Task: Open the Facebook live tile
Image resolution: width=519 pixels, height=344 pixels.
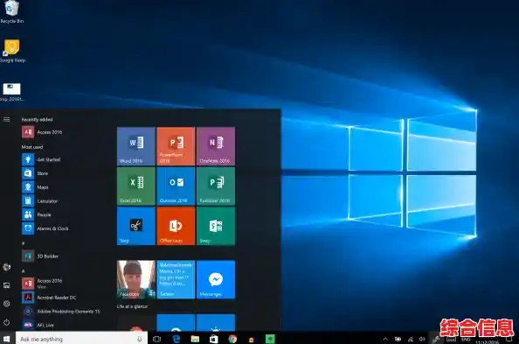Action: 136,279
